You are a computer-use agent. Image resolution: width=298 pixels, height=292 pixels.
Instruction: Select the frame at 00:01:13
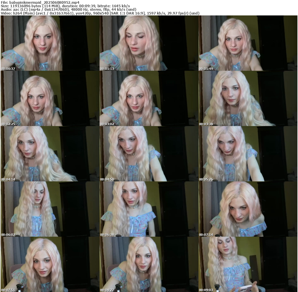pos(149,43)
